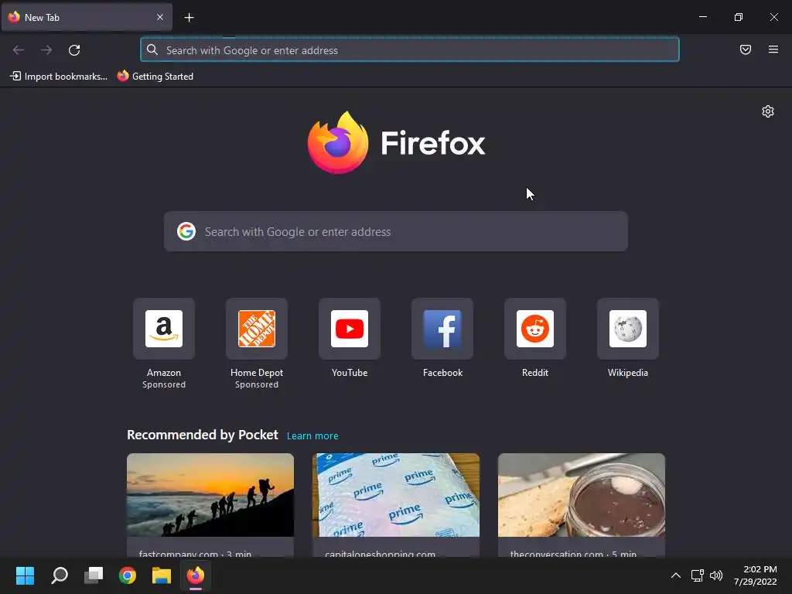Open clock and date flyout
The image size is (792, 594).
coord(756,575)
